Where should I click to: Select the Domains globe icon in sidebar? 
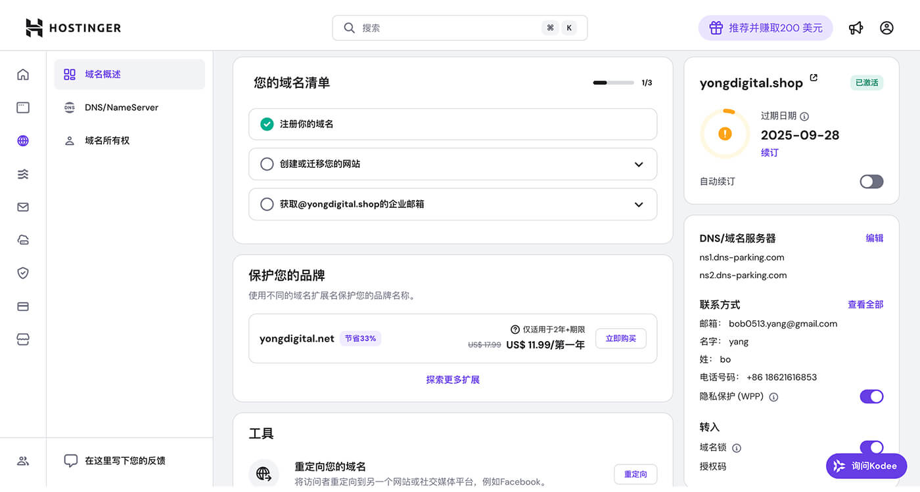click(23, 140)
